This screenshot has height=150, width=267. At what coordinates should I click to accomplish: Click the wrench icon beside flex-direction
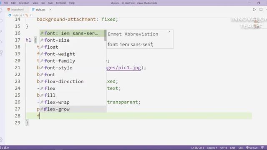(42, 82)
